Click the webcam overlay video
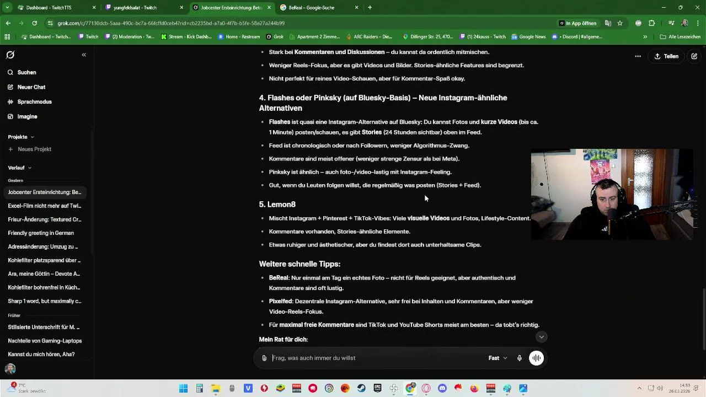 612,195
